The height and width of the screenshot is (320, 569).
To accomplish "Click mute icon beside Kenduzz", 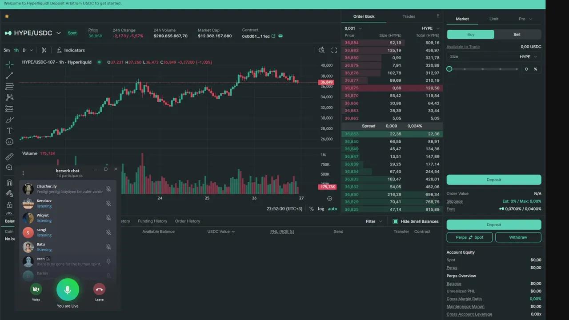I will point(108,204).
